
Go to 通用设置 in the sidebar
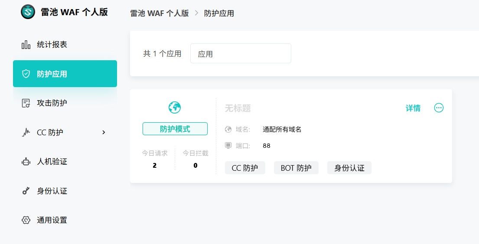coord(52,220)
